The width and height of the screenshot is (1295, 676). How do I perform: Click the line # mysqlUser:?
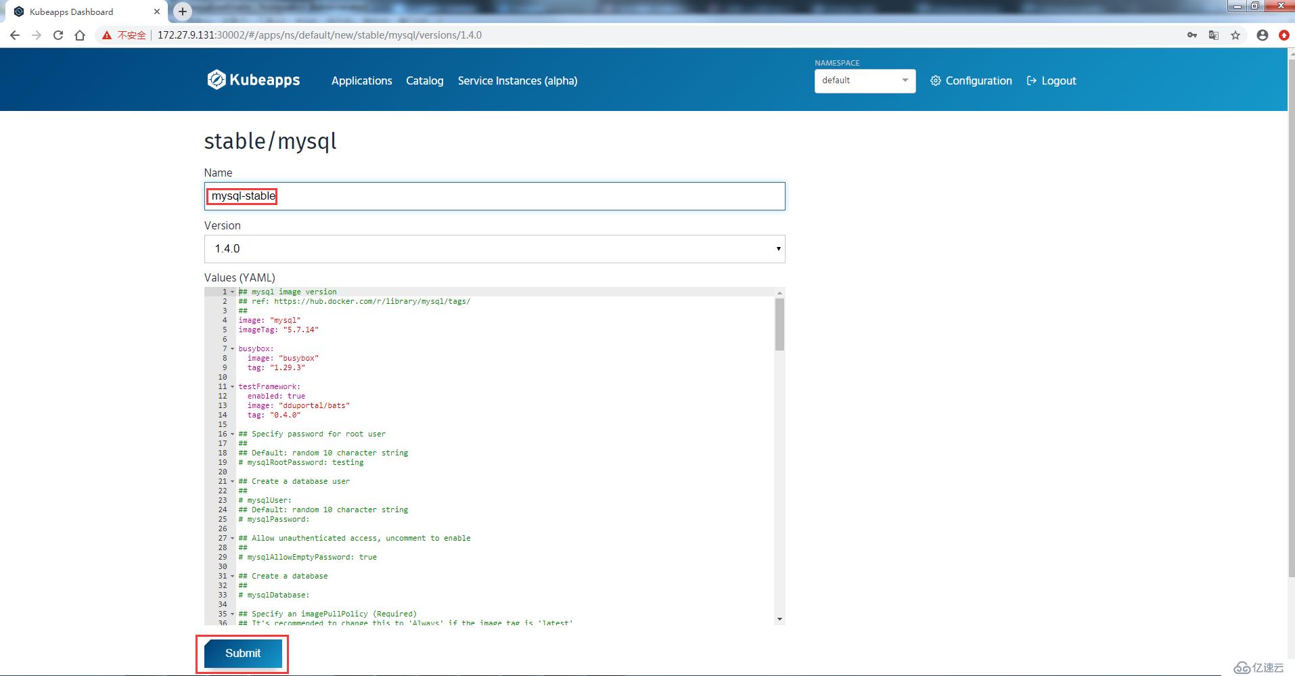click(x=265, y=501)
